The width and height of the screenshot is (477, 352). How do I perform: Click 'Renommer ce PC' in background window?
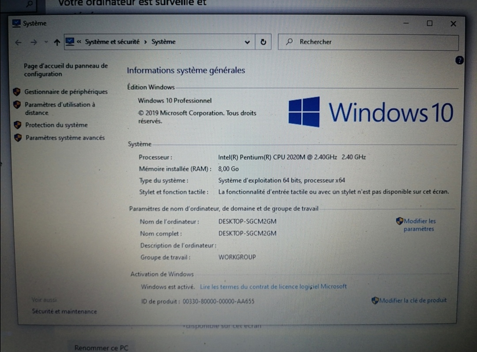tap(101, 348)
